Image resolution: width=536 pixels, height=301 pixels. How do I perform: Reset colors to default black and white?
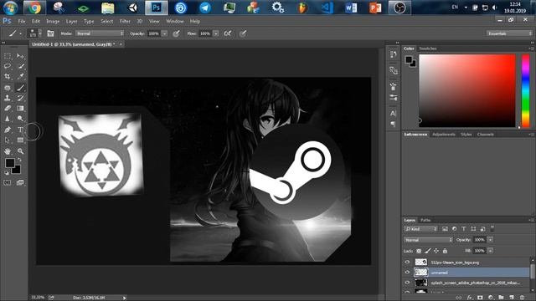(x=7, y=173)
